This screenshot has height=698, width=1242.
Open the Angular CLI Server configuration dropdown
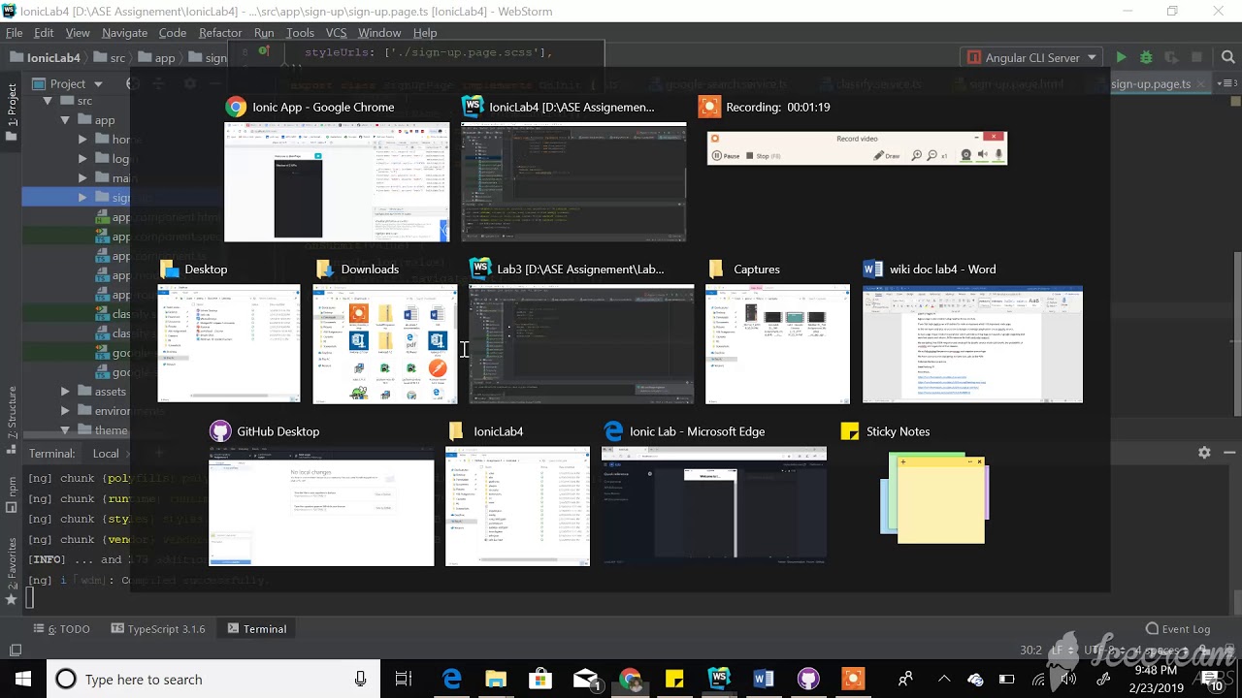coord(1031,58)
